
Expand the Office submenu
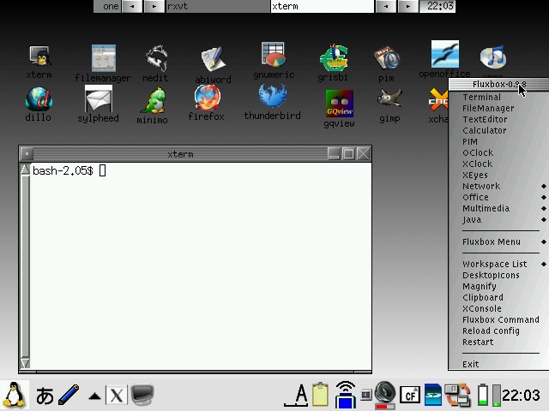coord(475,197)
